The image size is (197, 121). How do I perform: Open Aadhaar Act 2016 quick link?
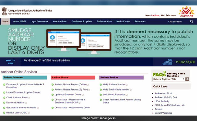[163, 93]
